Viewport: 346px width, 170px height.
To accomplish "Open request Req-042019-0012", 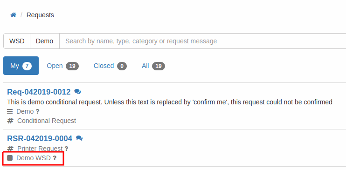I will coord(39,92).
